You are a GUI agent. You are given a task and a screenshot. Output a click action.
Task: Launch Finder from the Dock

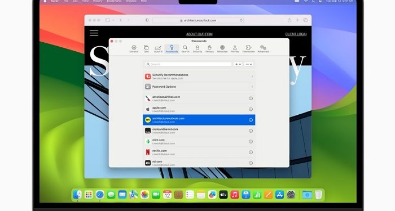coord(77,195)
